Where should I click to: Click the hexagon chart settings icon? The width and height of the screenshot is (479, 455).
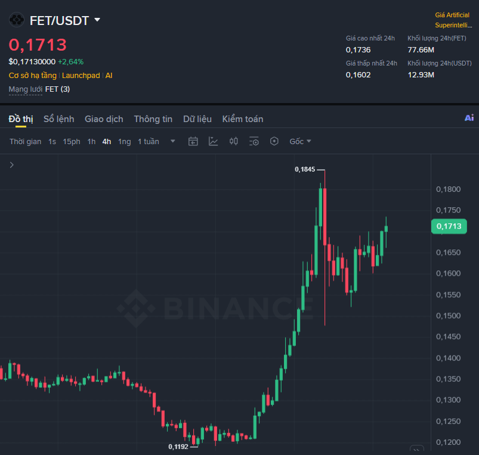coord(274,141)
